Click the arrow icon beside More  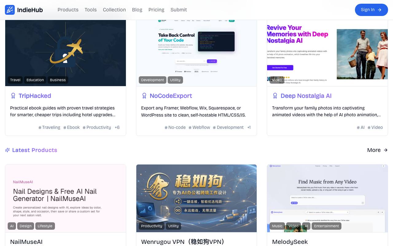(386, 150)
